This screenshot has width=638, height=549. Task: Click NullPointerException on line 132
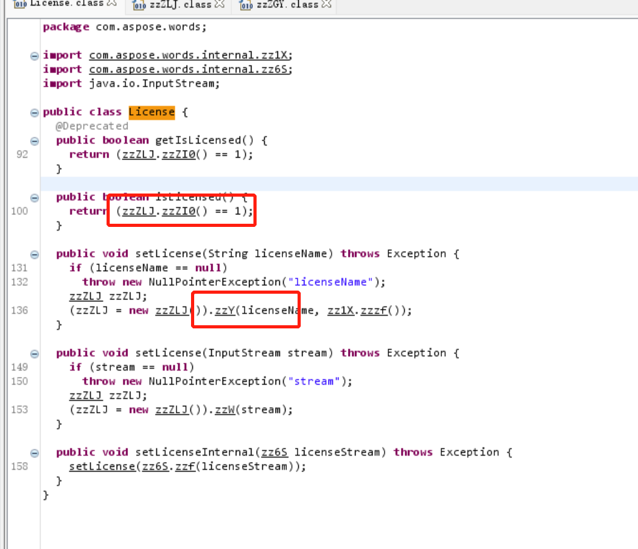[x=215, y=282]
